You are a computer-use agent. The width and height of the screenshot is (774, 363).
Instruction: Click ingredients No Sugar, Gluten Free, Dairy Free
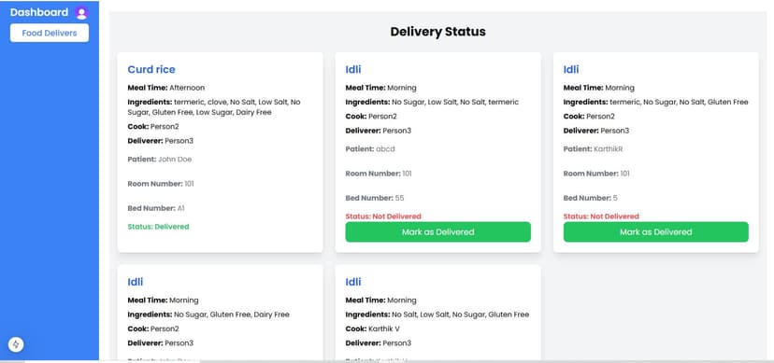[208, 314]
